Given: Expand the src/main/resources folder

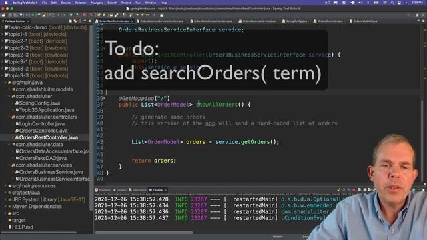Looking at the screenshot, I should [x=6, y=186].
